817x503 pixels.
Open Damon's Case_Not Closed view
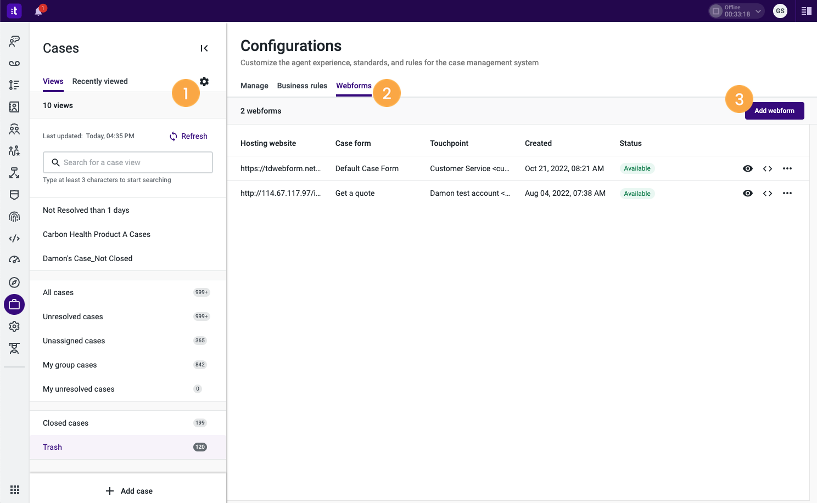coord(128,258)
